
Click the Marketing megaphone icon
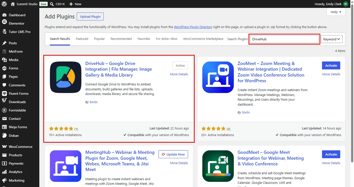pos(4,180)
